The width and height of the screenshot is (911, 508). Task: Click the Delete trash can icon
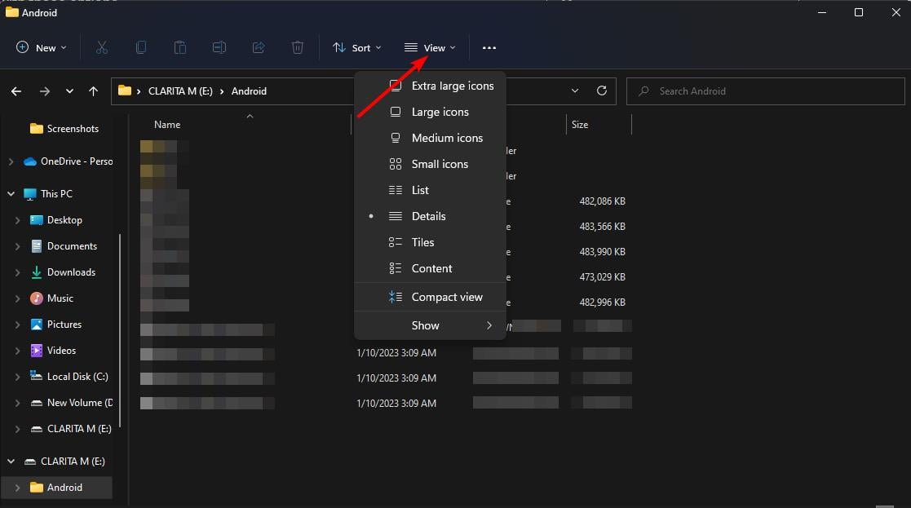298,48
